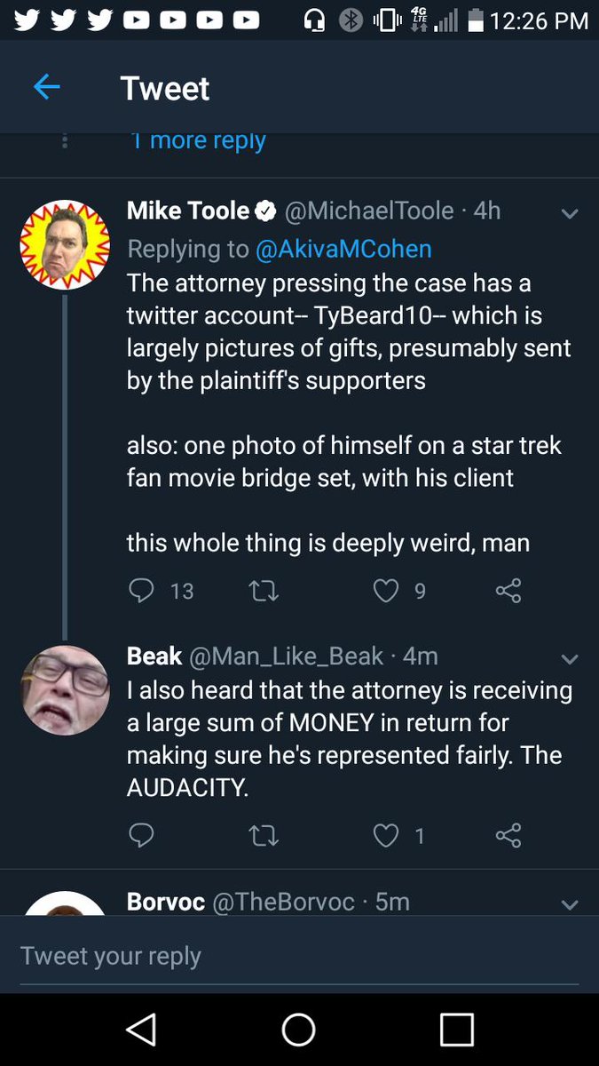Open Beak's profile avatar
Screen dimensions: 599x1066
[x=65, y=690]
